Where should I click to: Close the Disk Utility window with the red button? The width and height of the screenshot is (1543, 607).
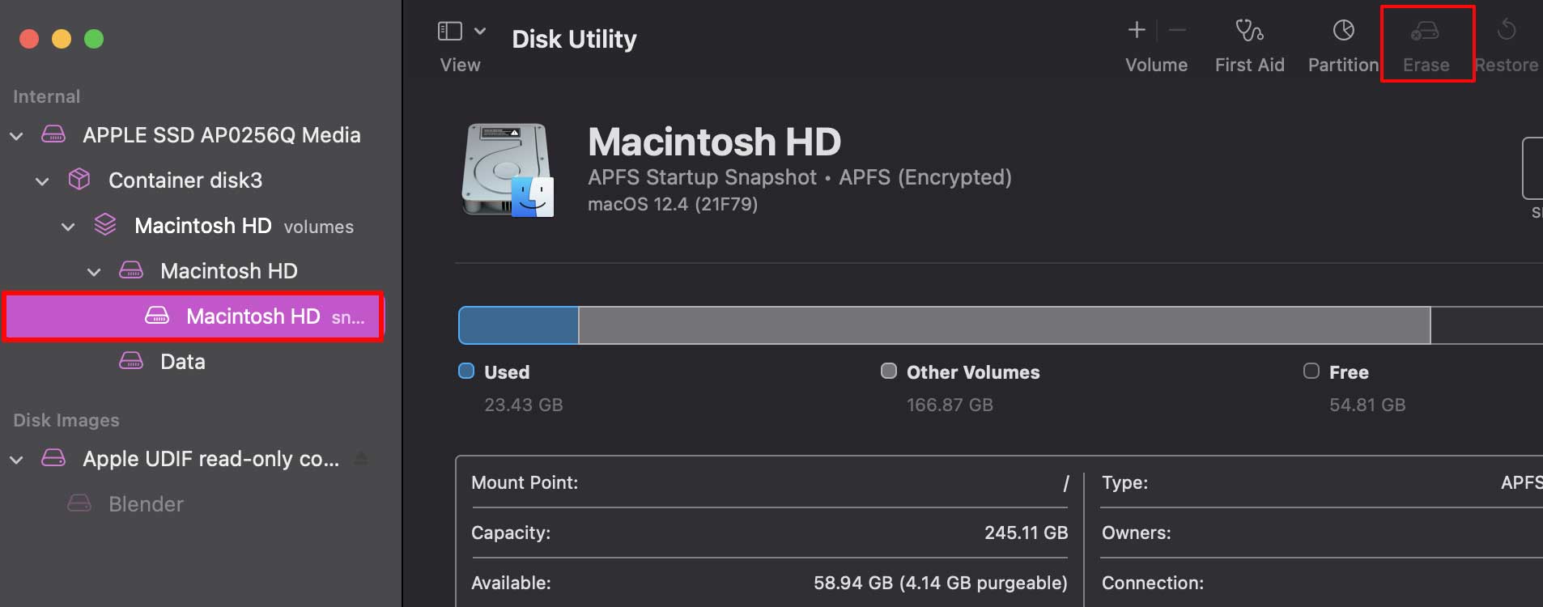click(x=29, y=39)
